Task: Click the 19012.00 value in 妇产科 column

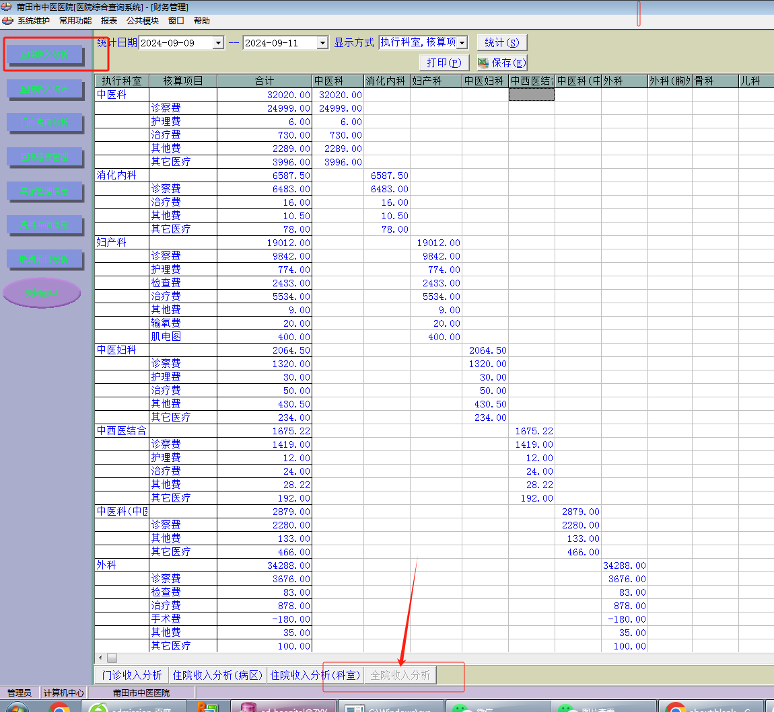Action: point(436,243)
